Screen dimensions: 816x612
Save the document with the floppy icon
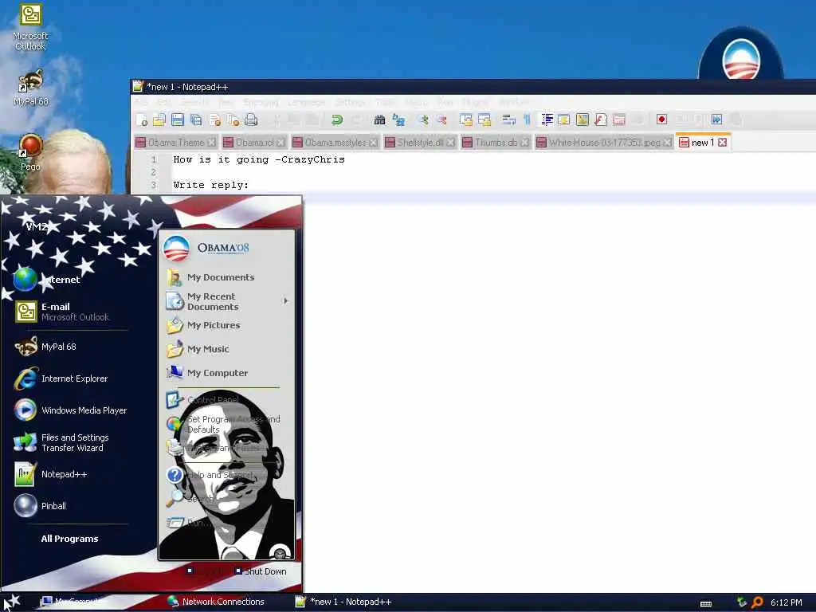(178, 120)
